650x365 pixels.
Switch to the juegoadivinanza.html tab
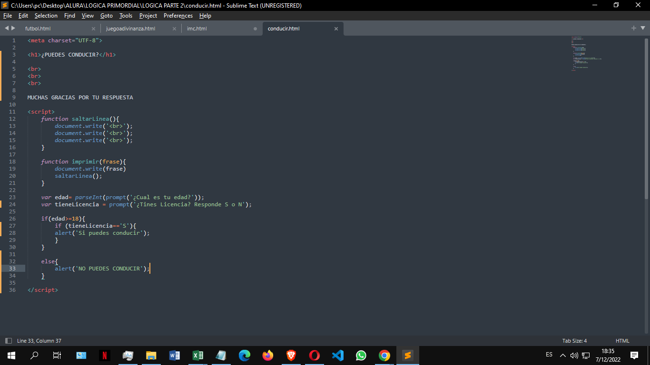point(130,29)
